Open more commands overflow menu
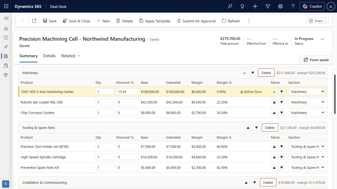Viewport: 337px width, 189px height. [249, 21]
